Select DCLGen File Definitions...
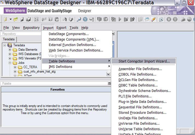195x135 pixels. pos(144,80)
